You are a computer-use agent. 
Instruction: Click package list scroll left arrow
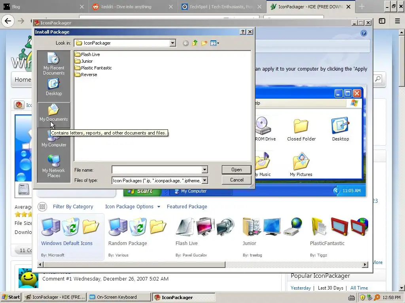click(40, 265)
